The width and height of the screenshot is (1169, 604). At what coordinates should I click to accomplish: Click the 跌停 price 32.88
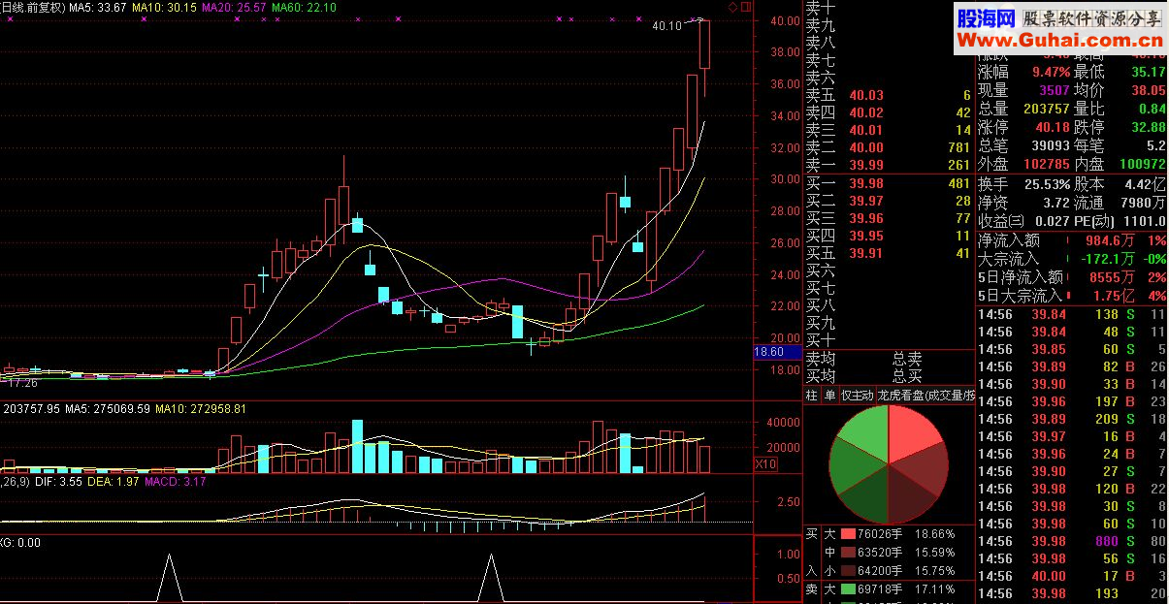tap(1149, 127)
